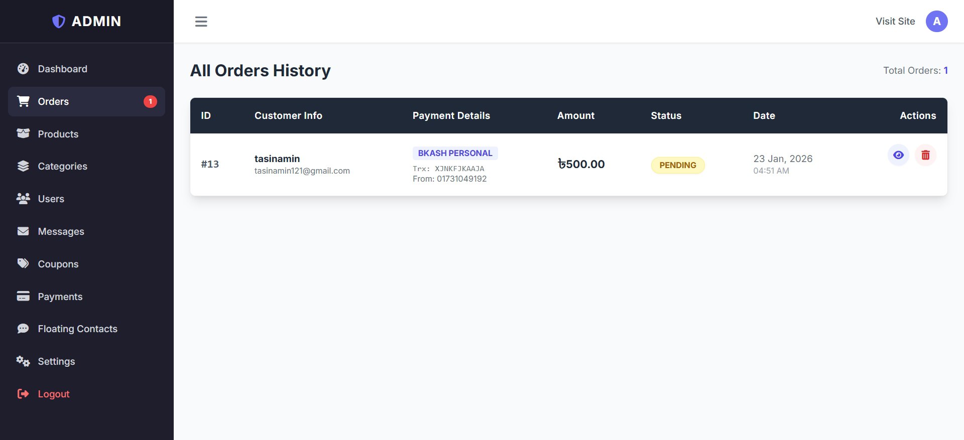The width and height of the screenshot is (964, 440).
Task: Navigate to Payments page
Action: click(60, 297)
